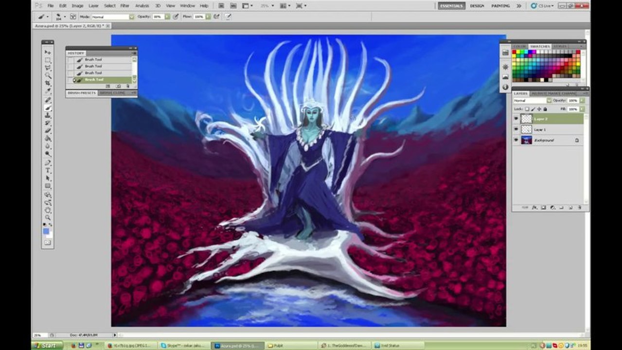
Task: Pick the red swatch in Swatches panel
Action: (514, 52)
